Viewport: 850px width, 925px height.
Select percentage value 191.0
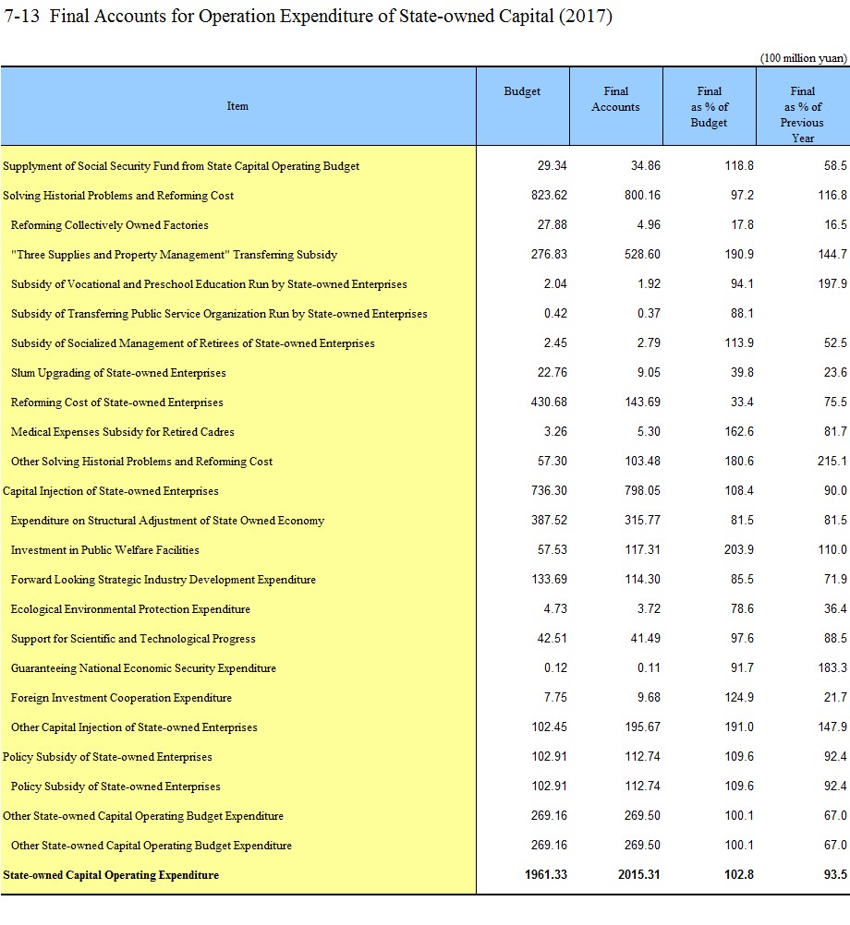click(x=739, y=727)
